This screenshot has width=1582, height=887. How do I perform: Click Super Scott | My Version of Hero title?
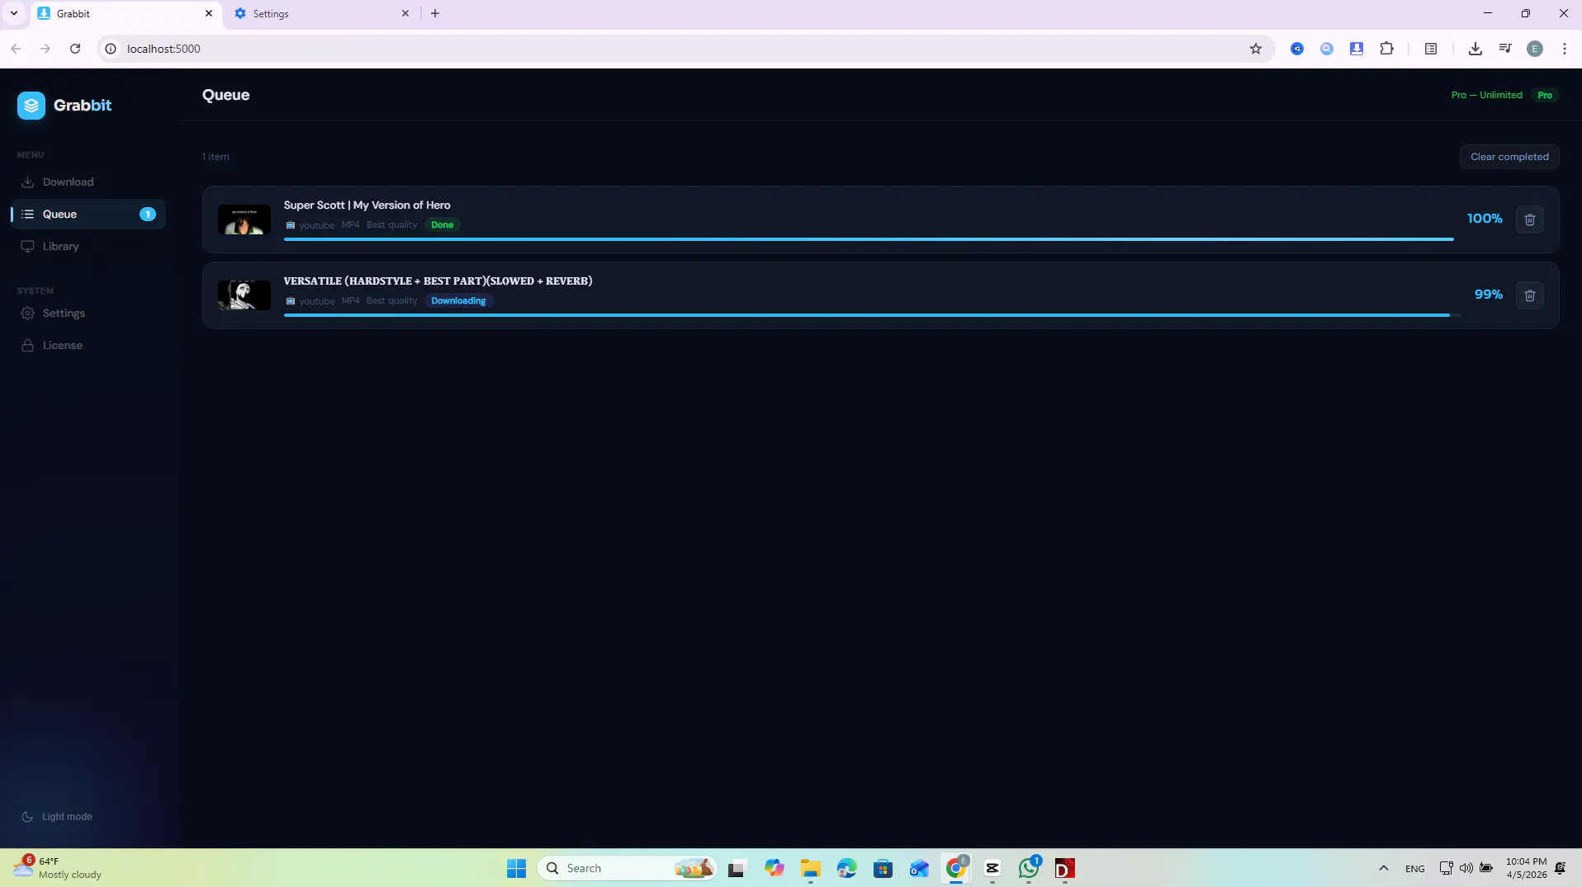coord(367,205)
